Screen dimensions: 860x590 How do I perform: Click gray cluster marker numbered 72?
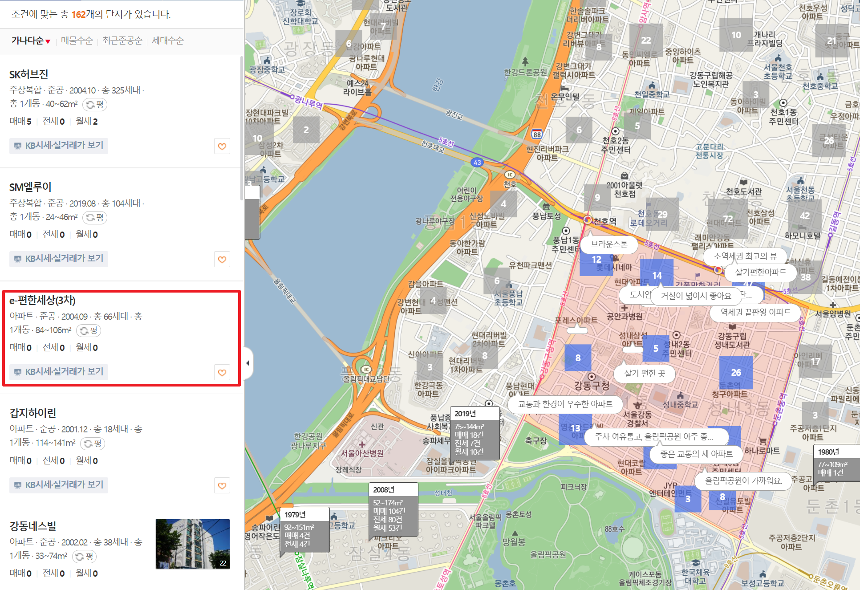728,219
